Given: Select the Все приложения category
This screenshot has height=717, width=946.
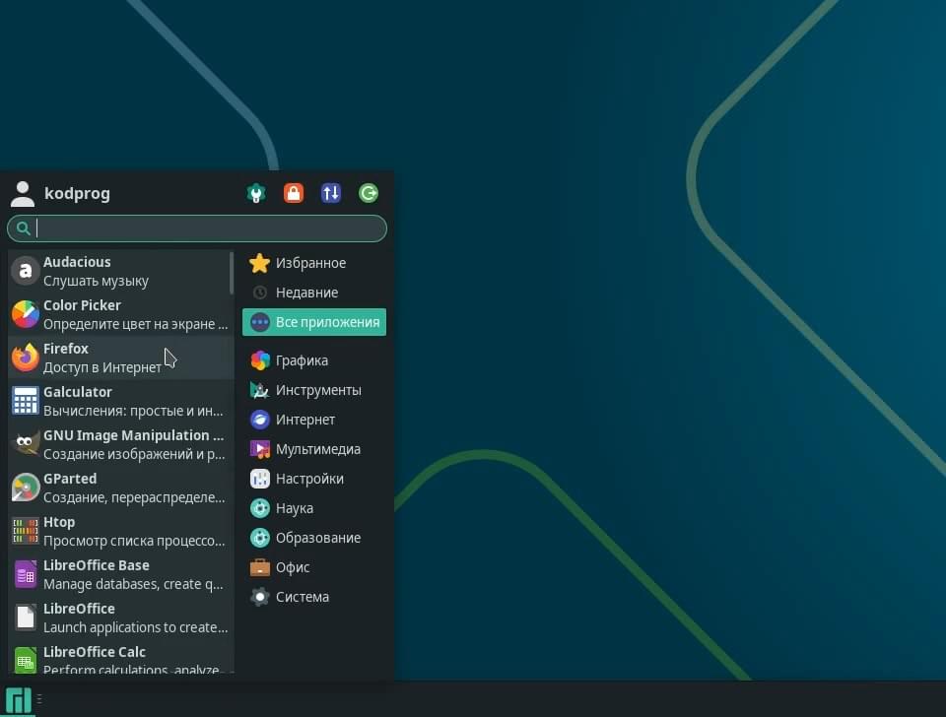Looking at the screenshot, I should pos(314,322).
